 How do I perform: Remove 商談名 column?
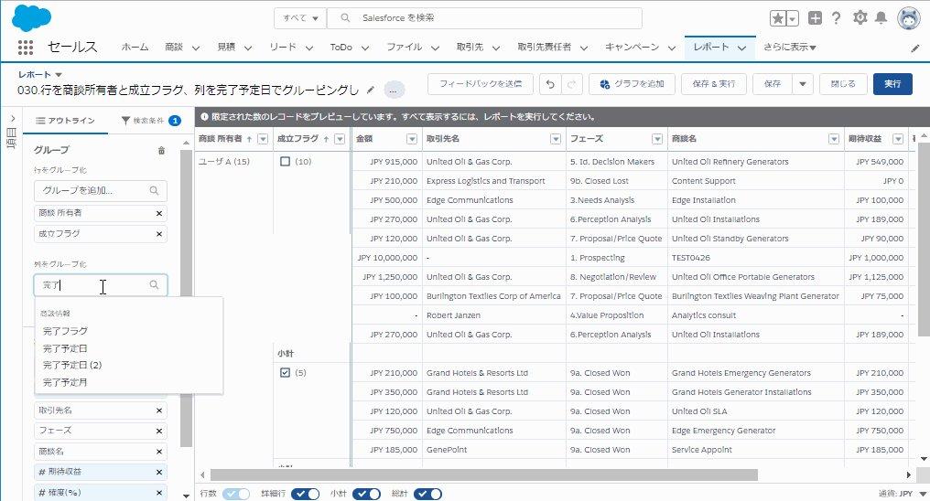(159, 452)
